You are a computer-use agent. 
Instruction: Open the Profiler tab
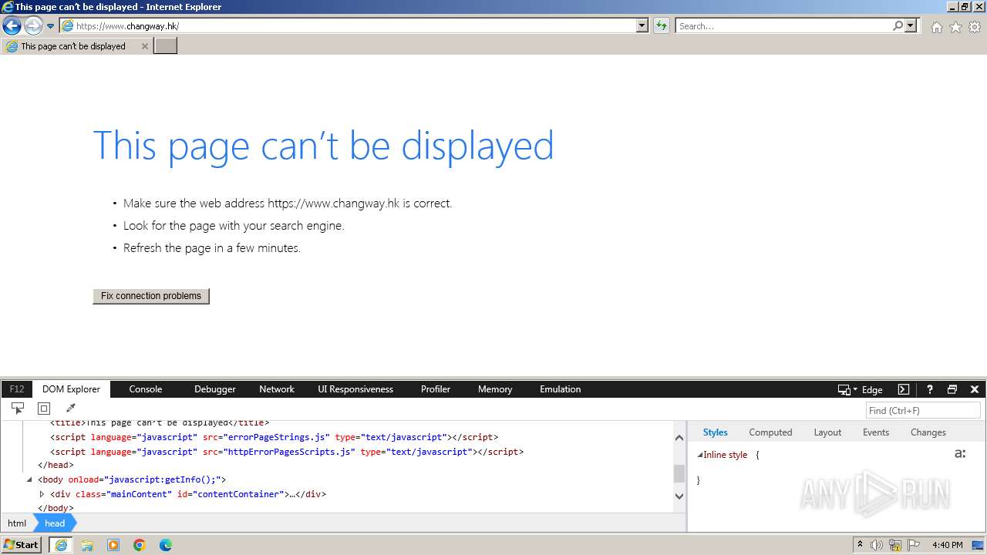436,389
